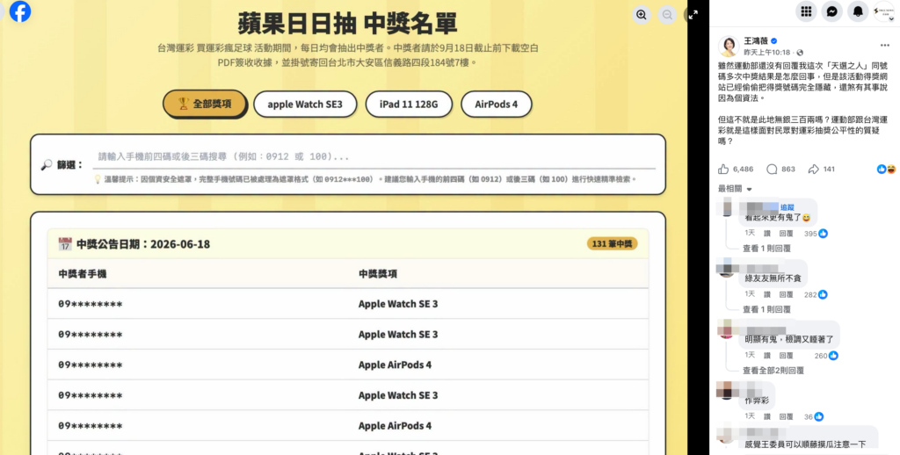The height and width of the screenshot is (455, 900).
Task: Zoom out of the photo
Action: (x=667, y=15)
